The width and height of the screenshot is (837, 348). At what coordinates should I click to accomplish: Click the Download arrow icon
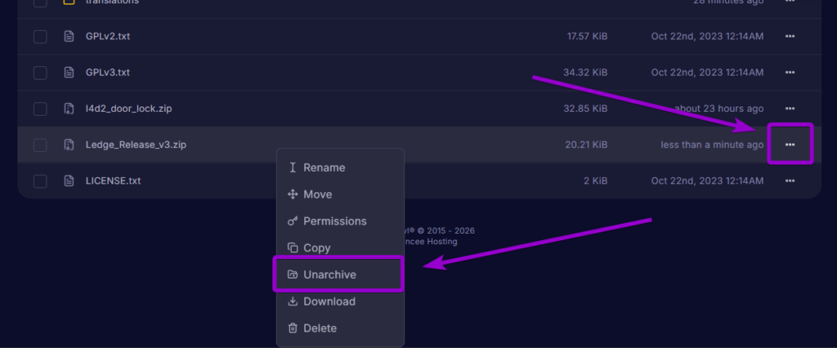(293, 301)
